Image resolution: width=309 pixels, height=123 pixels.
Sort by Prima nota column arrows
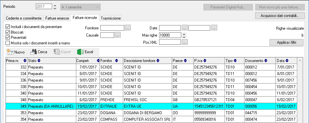pos(25,61)
